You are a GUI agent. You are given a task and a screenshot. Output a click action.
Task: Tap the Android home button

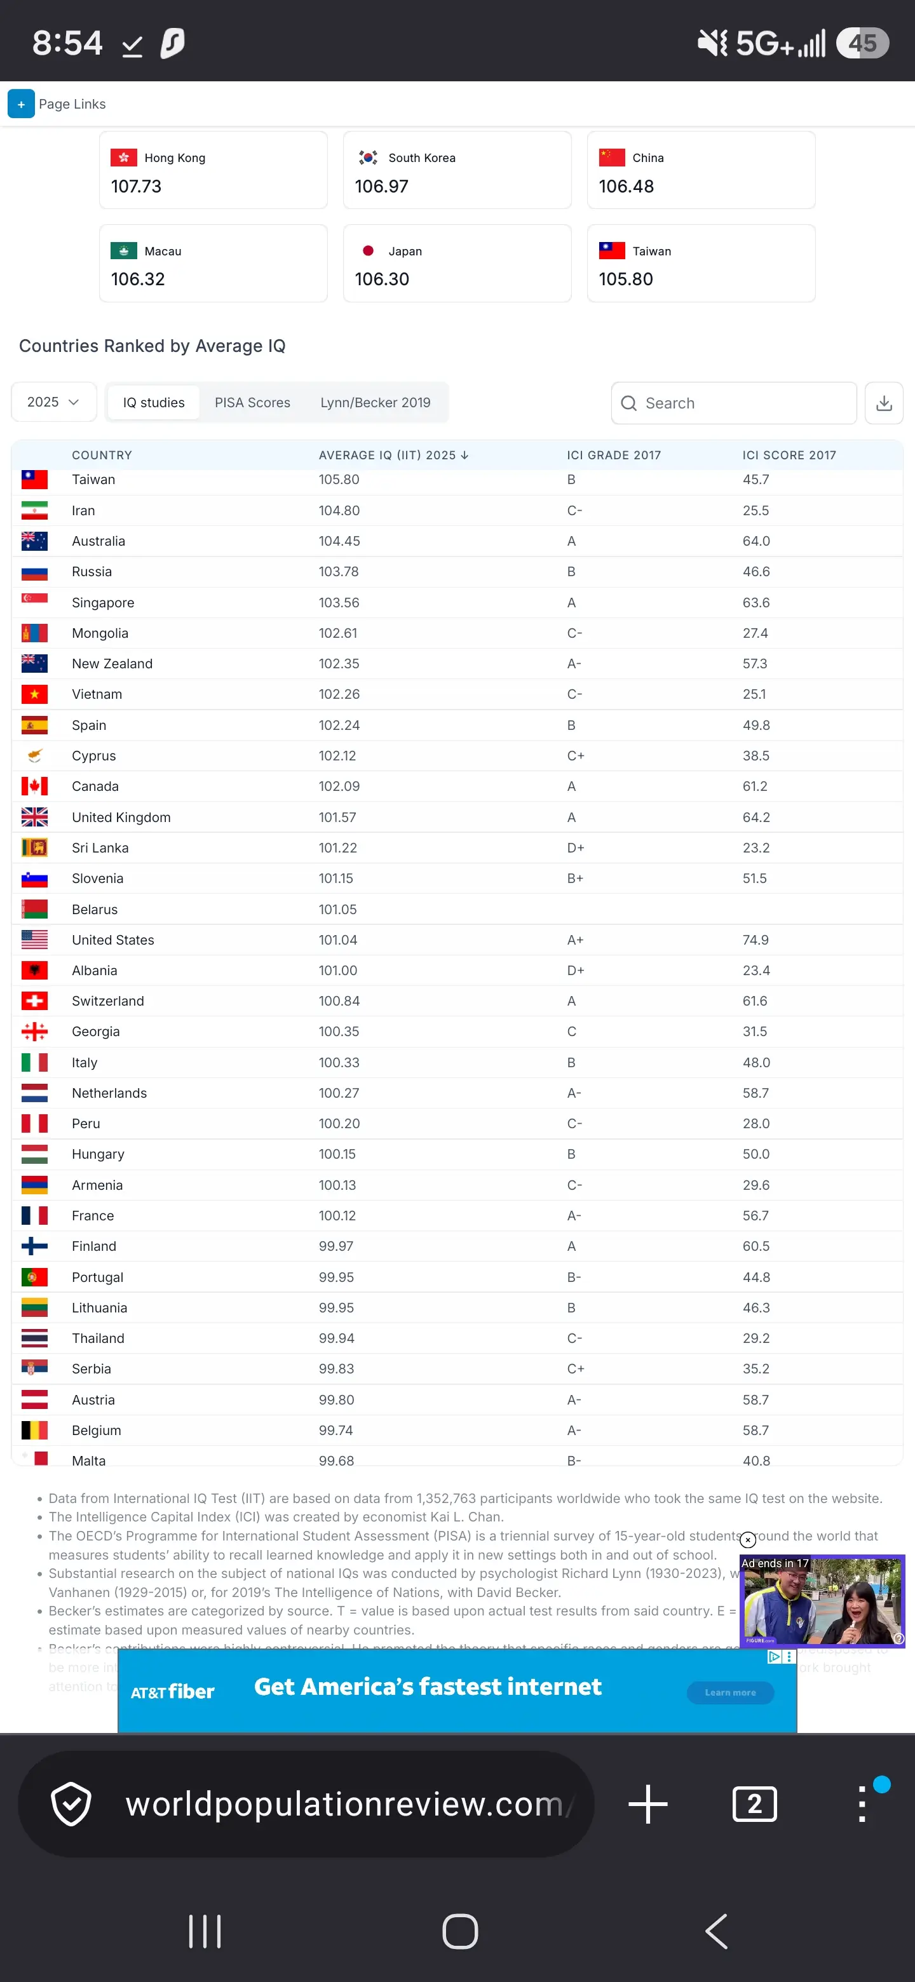tap(460, 1931)
